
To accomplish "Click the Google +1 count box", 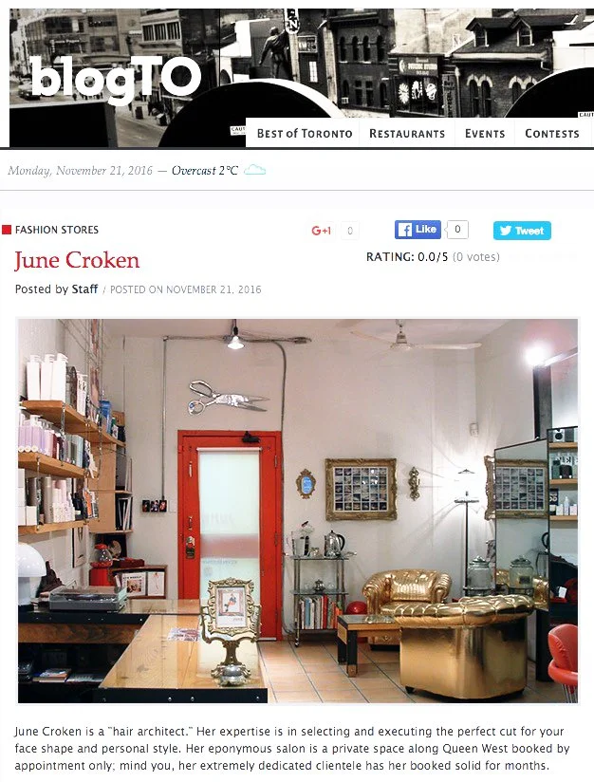I will click(349, 231).
